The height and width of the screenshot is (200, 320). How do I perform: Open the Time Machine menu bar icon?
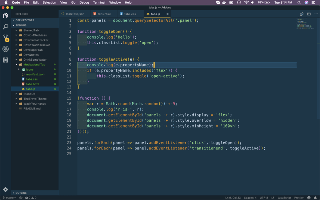click(x=239, y=3)
